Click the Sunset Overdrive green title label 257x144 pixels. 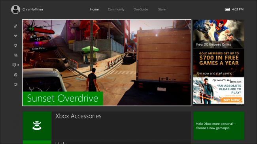tap(63, 98)
